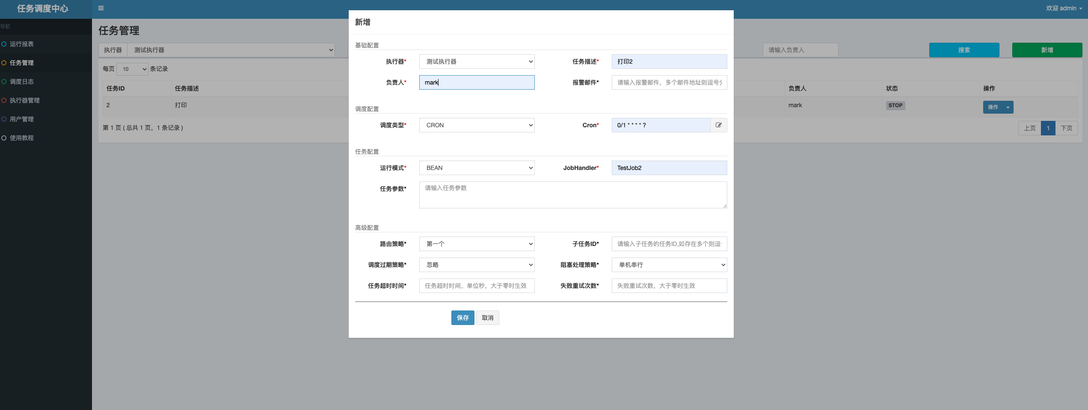1088x410 pixels.
Task: Click the 失败重试次数 input field
Action: tap(669, 286)
